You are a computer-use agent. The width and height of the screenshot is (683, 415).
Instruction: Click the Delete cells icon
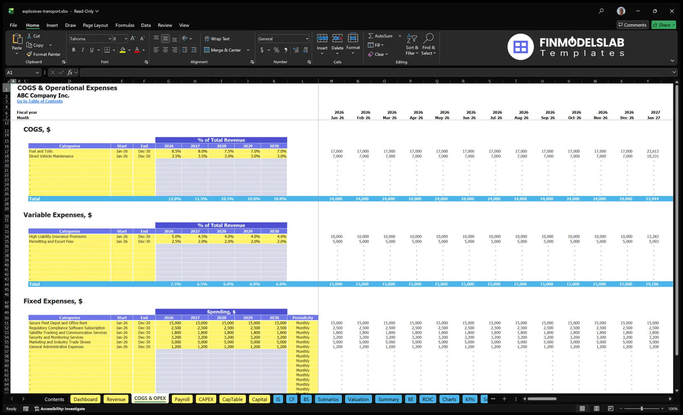pos(338,38)
